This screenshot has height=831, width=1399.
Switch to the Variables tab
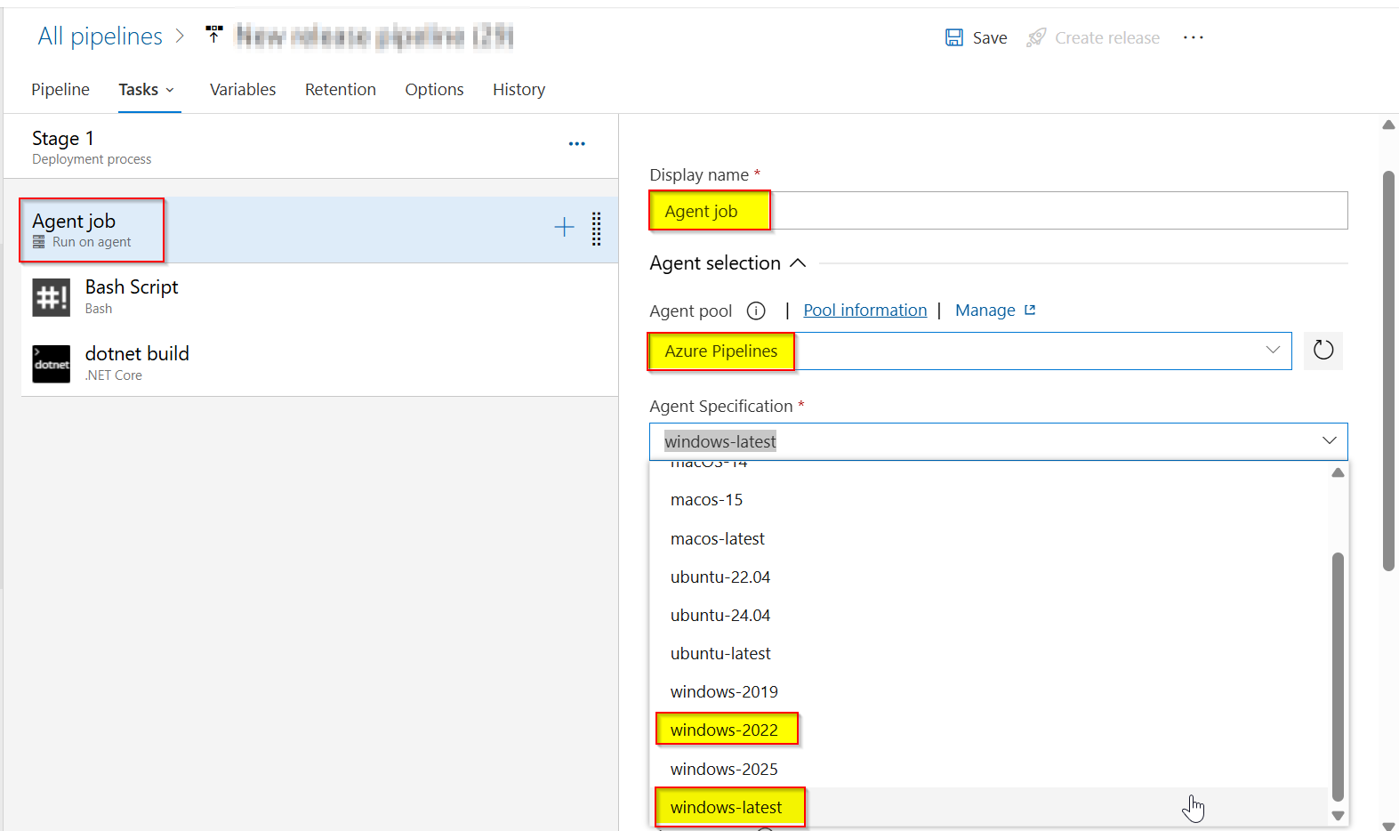pyautogui.click(x=243, y=89)
